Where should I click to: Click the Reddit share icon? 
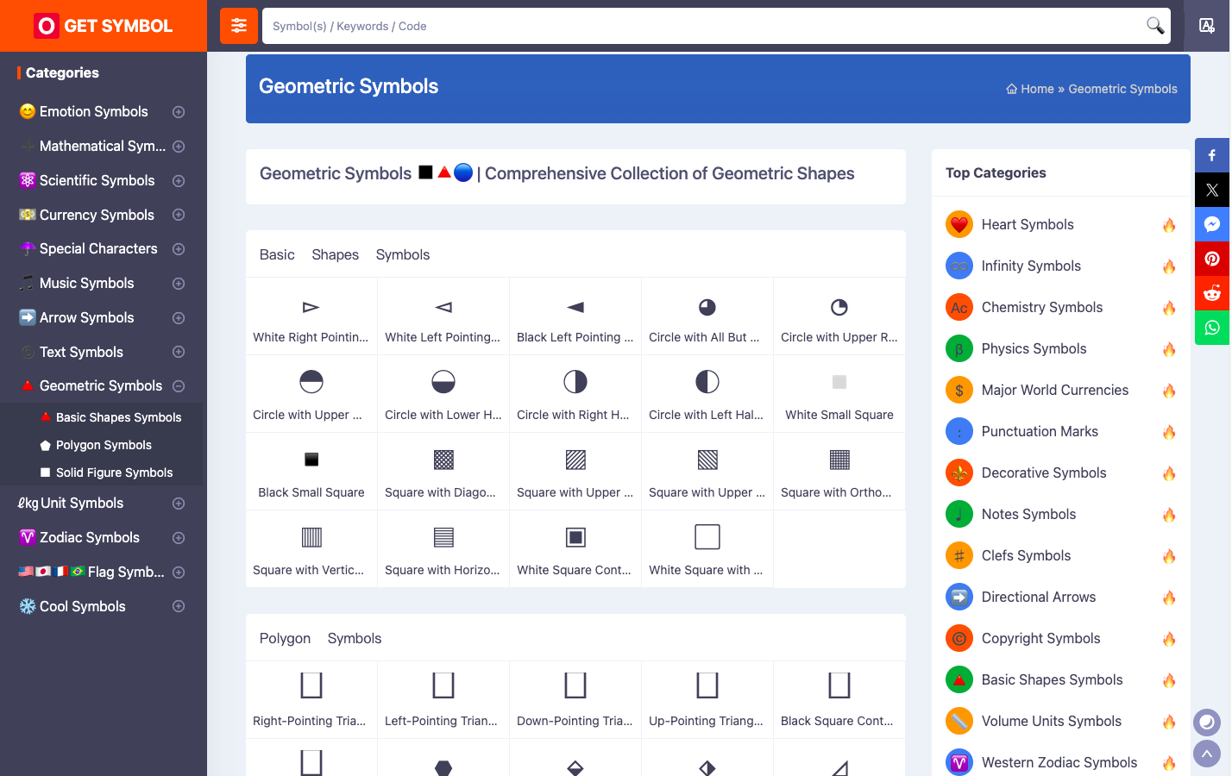click(x=1212, y=293)
